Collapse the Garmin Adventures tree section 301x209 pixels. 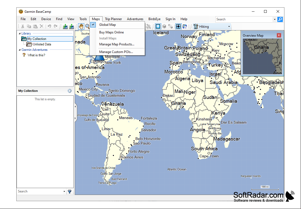[x=20, y=50]
